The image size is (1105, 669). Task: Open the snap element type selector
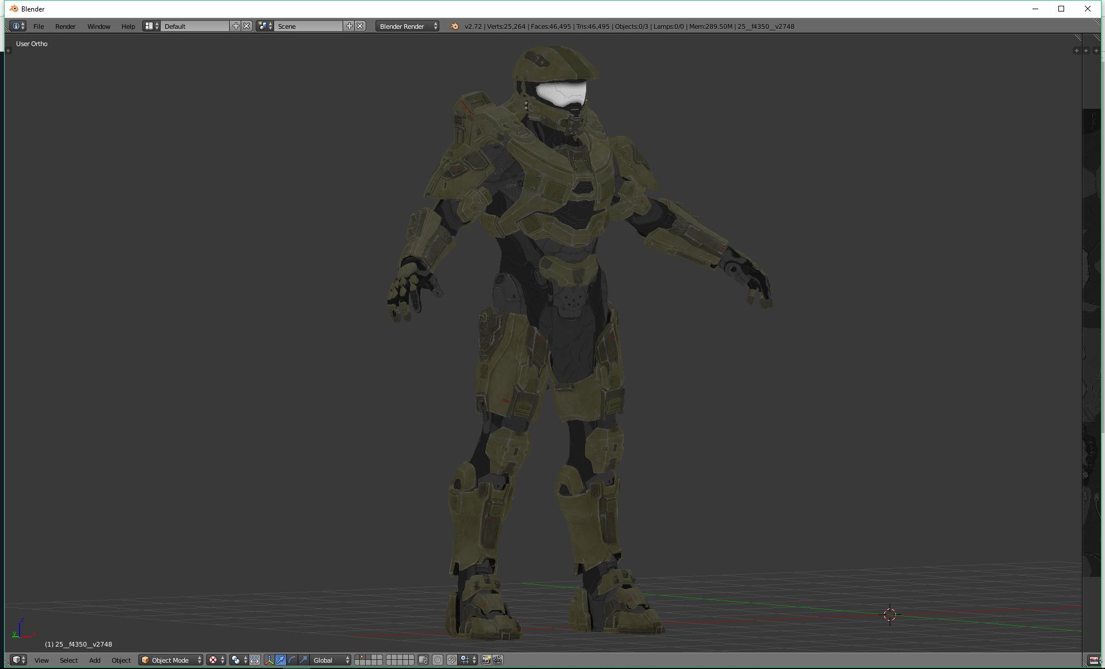(468, 660)
